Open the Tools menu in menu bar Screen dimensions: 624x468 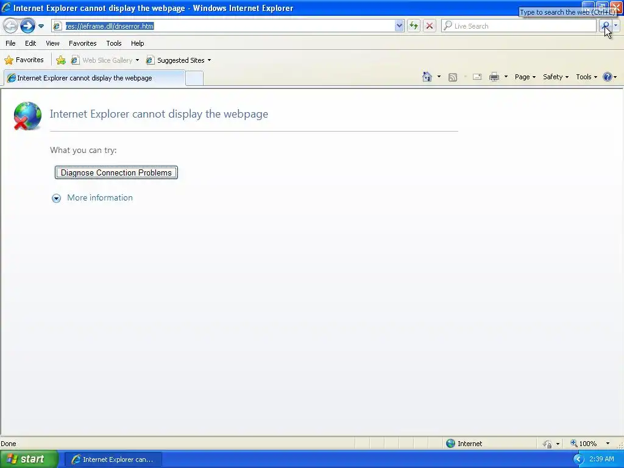coord(114,43)
